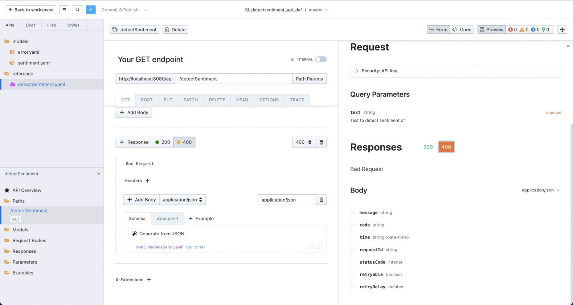Viewport: 573px width, 305px height.
Task: Select the 200 response in preview
Action: click(428, 147)
